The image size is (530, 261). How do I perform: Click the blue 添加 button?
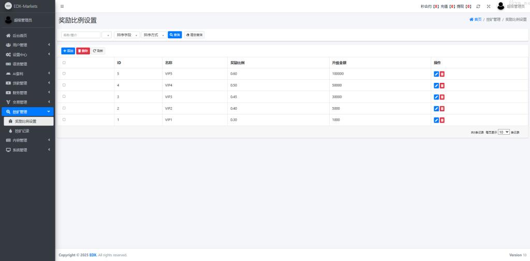[x=68, y=51]
